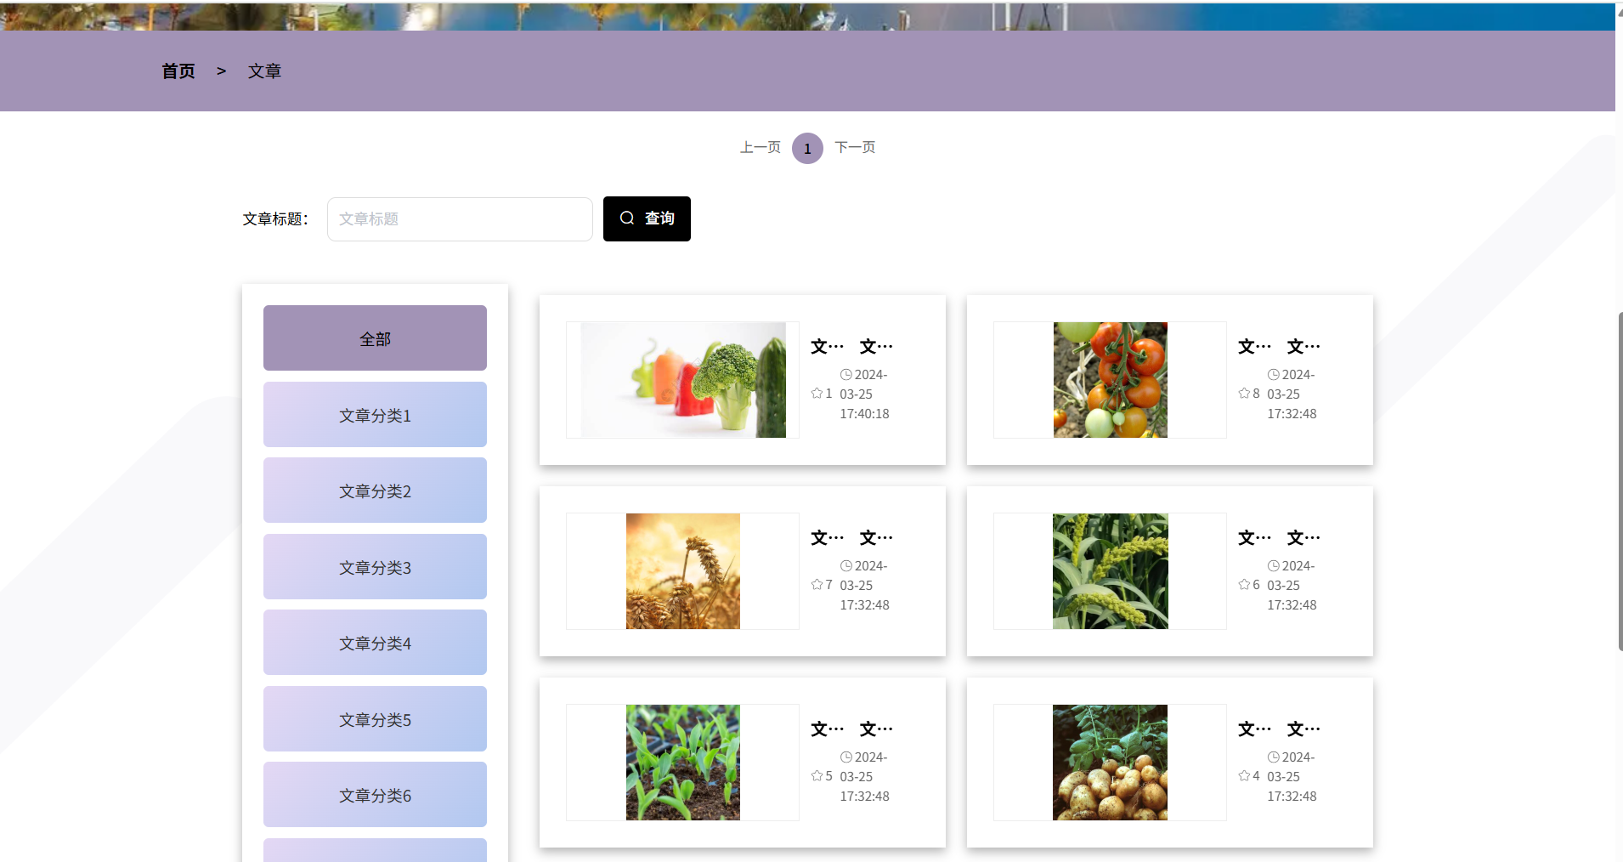
Task: Click the 首页 breadcrumb link
Action: pos(178,71)
